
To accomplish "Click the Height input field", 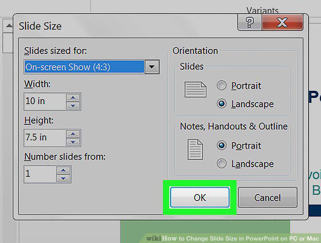I will pyautogui.click(x=45, y=138).
